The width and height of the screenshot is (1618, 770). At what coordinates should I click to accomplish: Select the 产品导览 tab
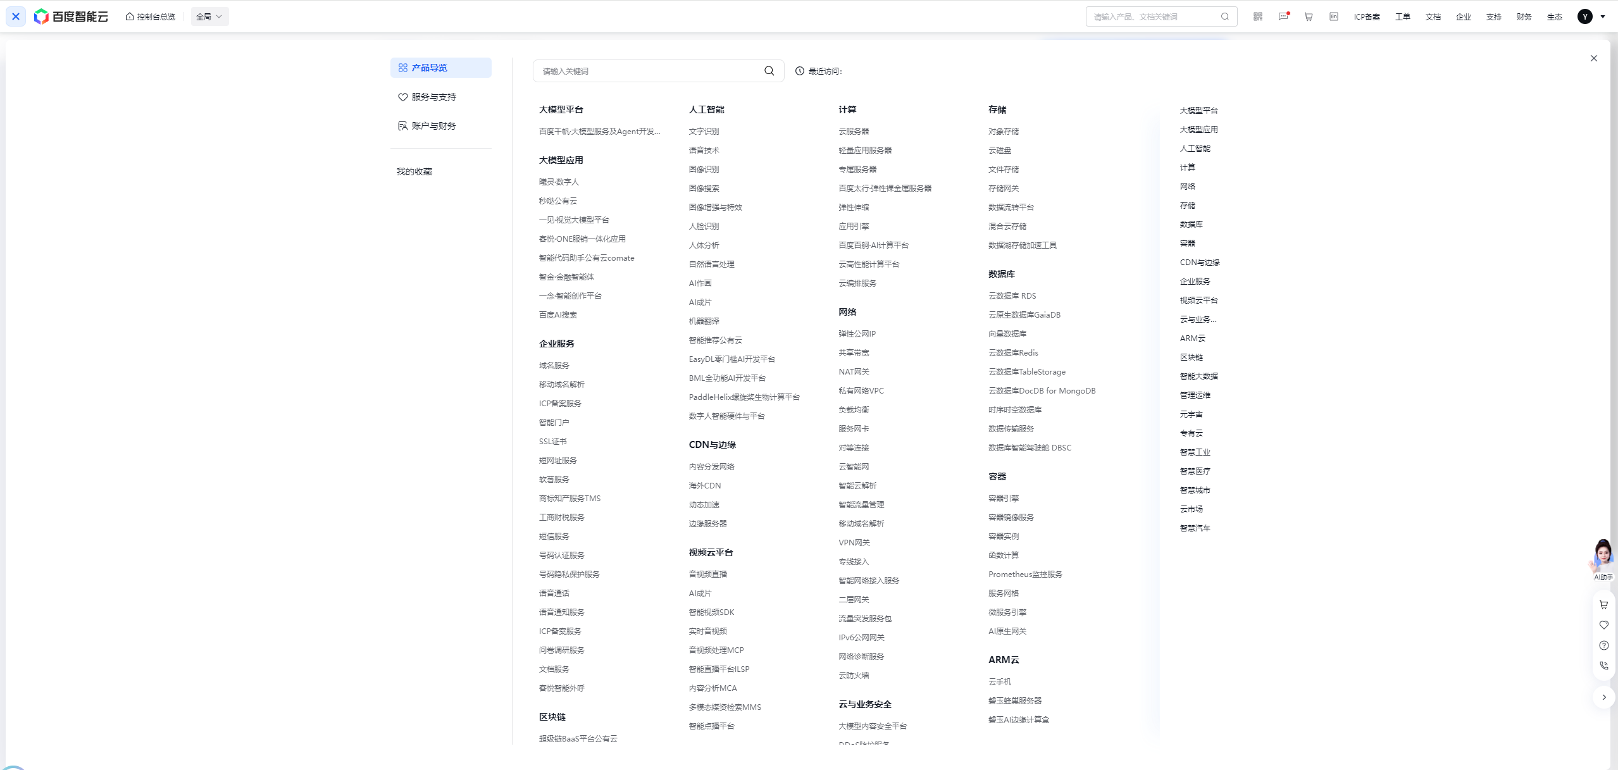[441, 68]
